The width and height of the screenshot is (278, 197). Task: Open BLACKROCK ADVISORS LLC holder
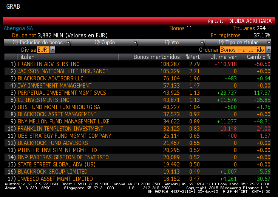[x=138, y=78]
